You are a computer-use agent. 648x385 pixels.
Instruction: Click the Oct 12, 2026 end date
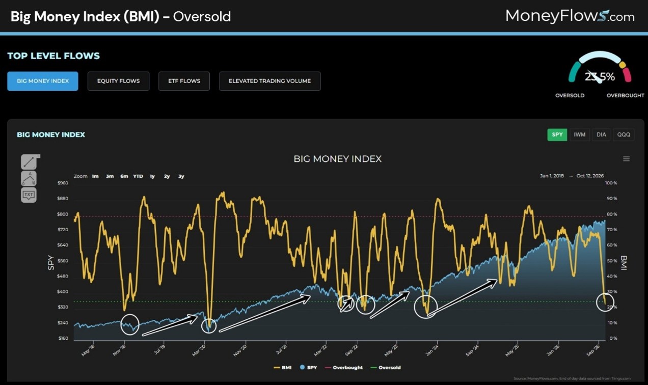pos(590,176)
